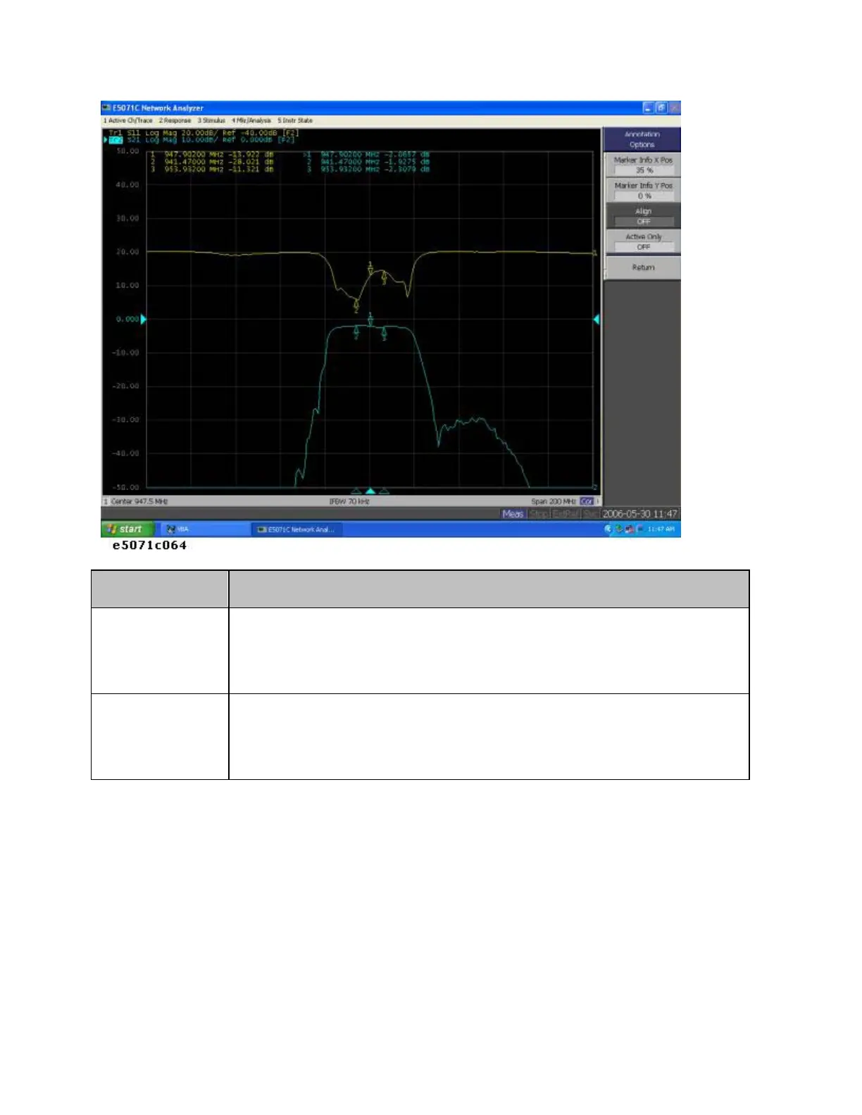This screenshot has width=862, height=1115.
Task: Click the cyan reference position arrow at 0.000
Action: [x=144, y=319]
